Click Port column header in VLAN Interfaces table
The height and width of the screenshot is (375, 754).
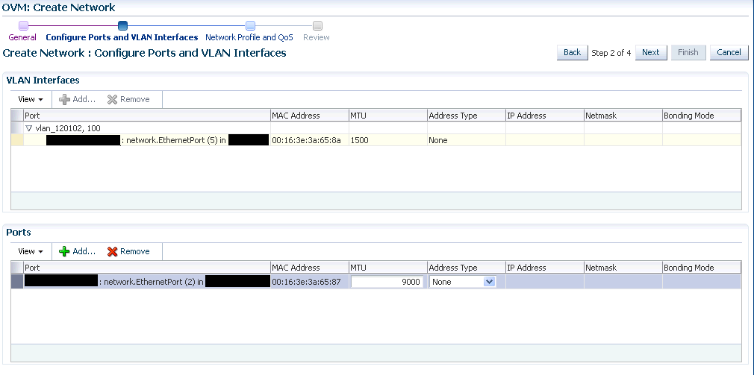146,116
